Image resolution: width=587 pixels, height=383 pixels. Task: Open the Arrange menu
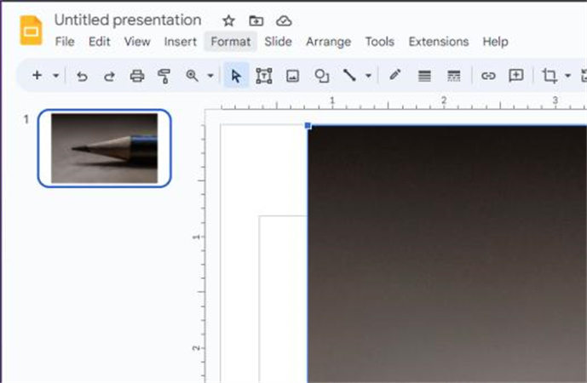click(328, 41)
